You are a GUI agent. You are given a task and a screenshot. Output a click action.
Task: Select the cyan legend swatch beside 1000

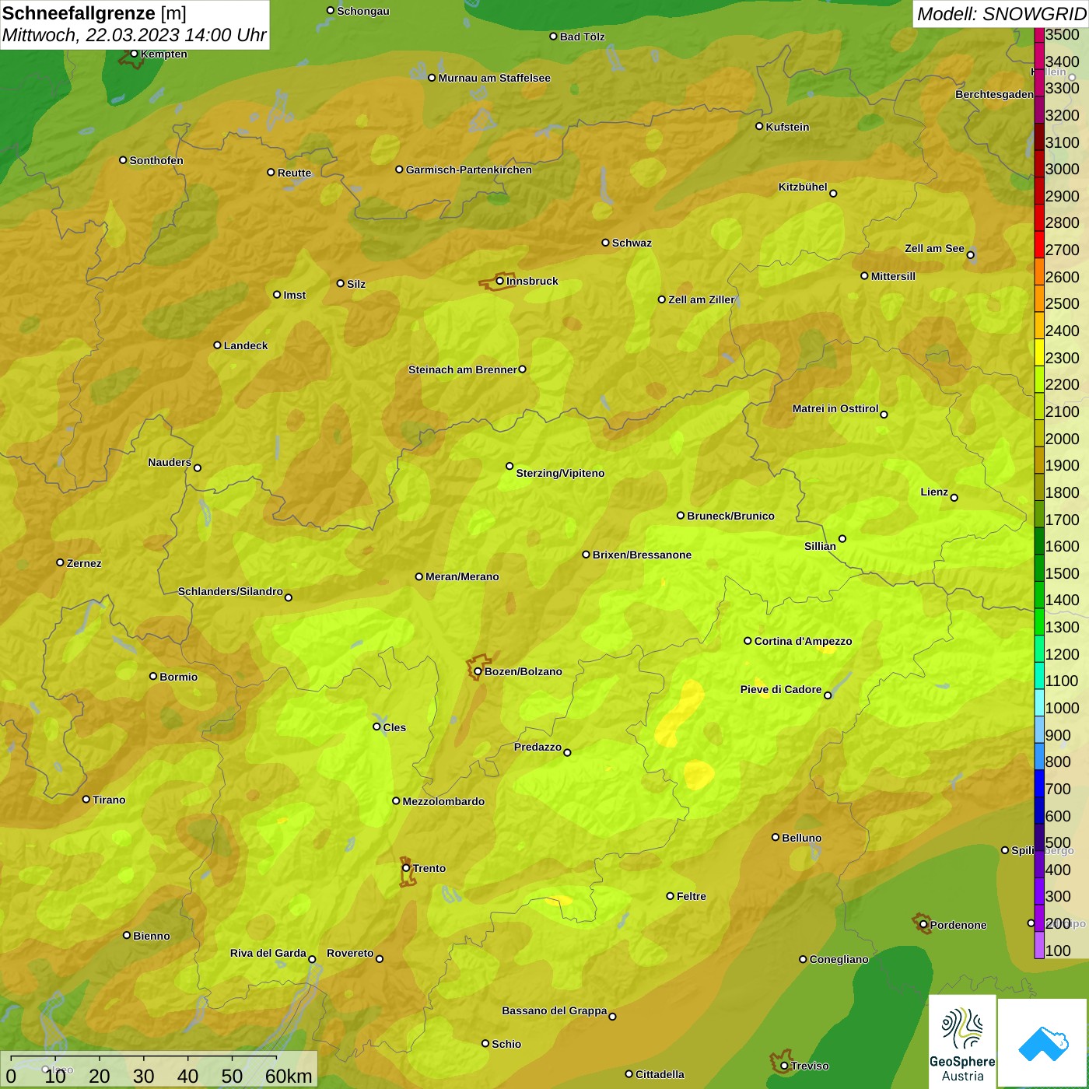click(1038, 702)
